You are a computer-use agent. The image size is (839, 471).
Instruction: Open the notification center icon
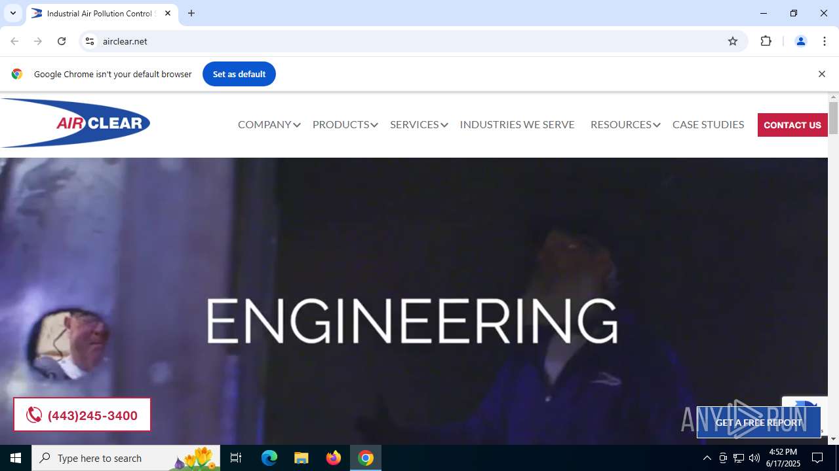tap(817, 458)
